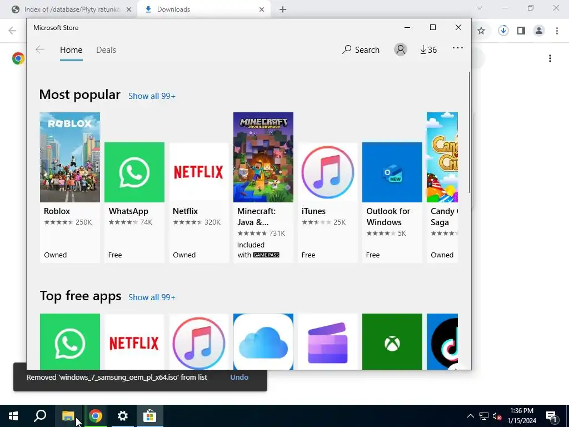Viewport: 569px width, 427px height.
Task: Close the Chrome Downloads tab
Action: pos(262,9)
